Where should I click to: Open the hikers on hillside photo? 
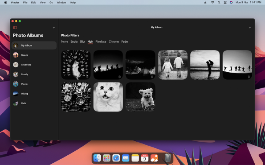(108, 65)
